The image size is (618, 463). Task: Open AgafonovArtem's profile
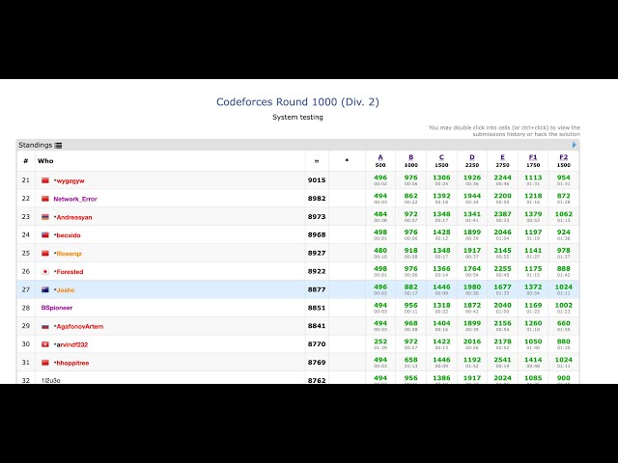coord(80,326)
